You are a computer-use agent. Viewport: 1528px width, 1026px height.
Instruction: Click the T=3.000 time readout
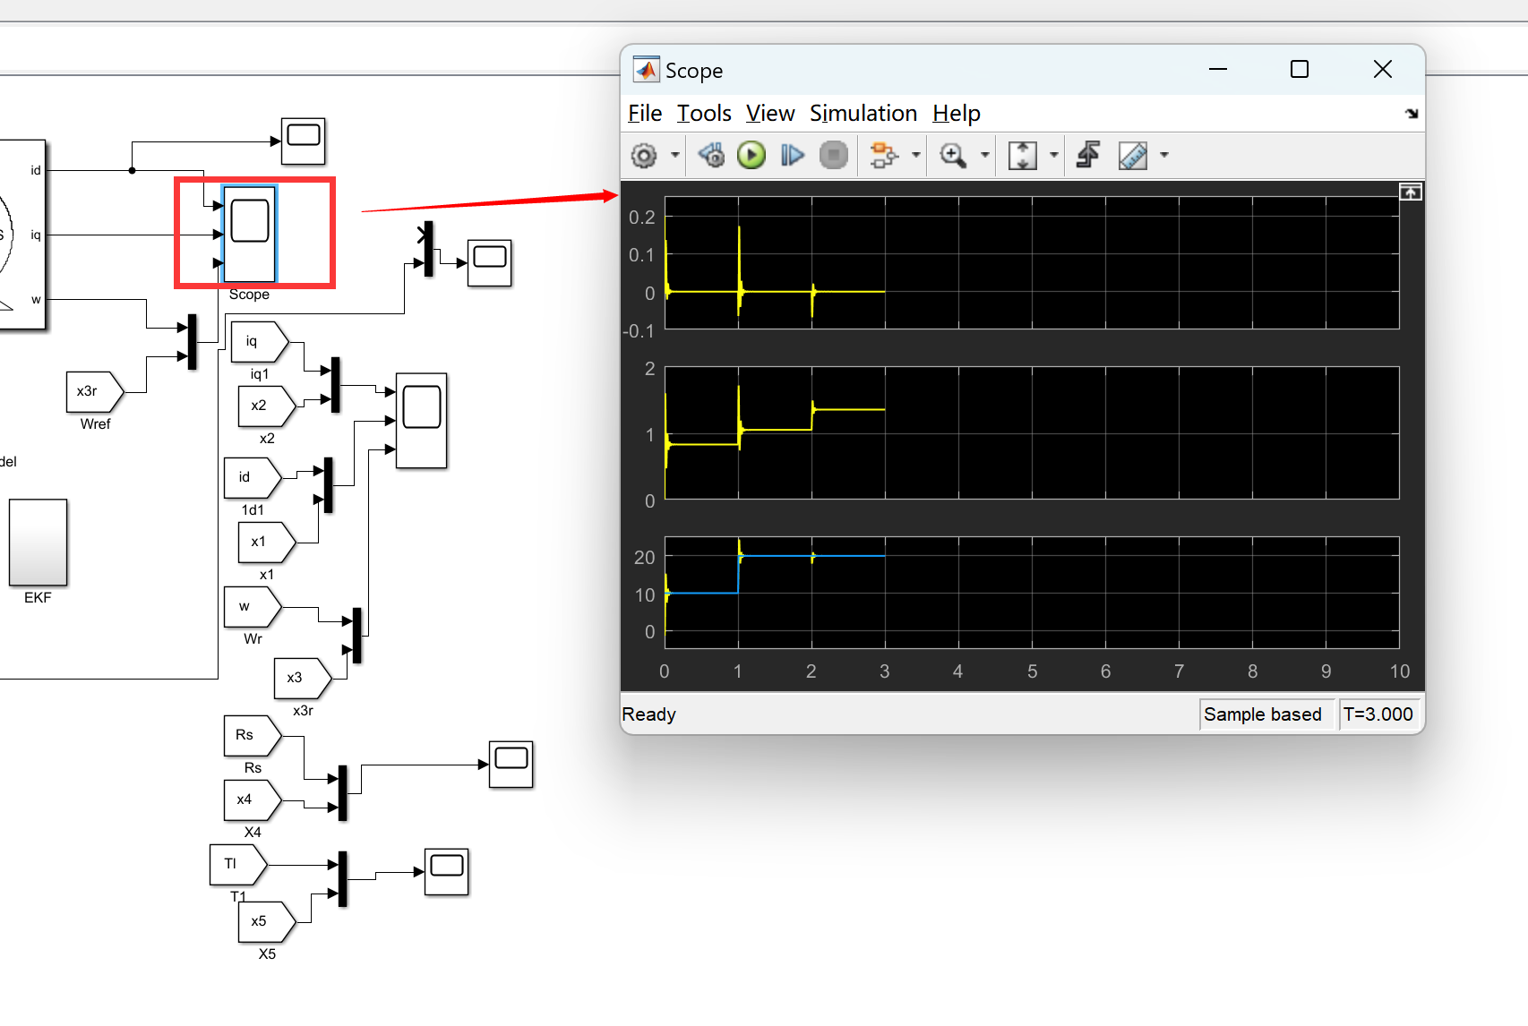pyautogui.click(x=1378, y=714)
